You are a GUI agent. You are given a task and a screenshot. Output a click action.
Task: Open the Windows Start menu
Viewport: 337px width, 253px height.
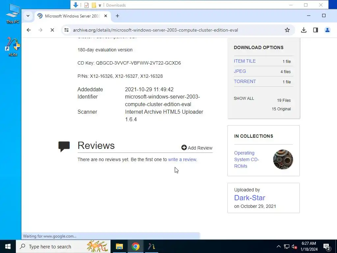pyautogui.click(x=8, y=246)
